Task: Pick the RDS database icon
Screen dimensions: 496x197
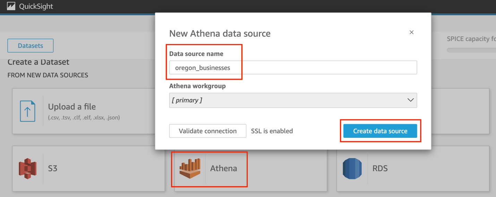Action: point(352,169)
